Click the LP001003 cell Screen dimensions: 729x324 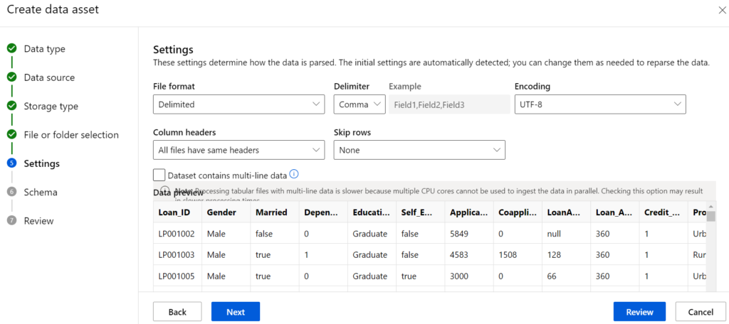tap(177, 255)
